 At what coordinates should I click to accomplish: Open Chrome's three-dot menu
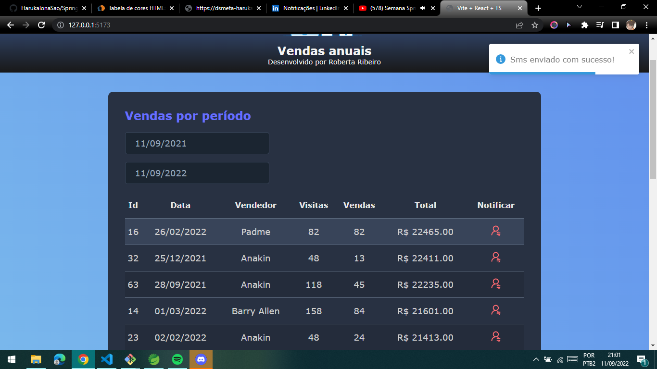tap(648, 24)
